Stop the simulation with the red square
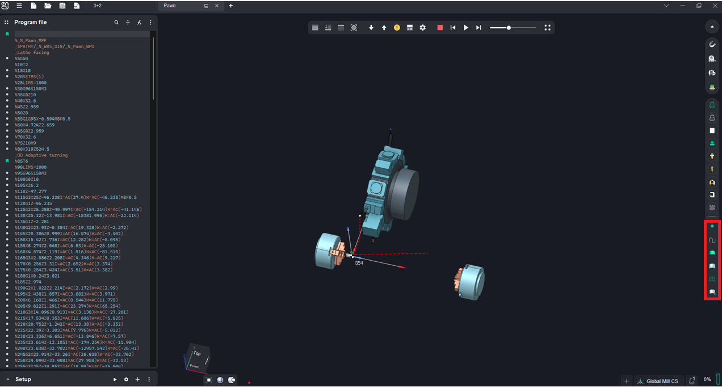722x387 pixels. point(440,28)
